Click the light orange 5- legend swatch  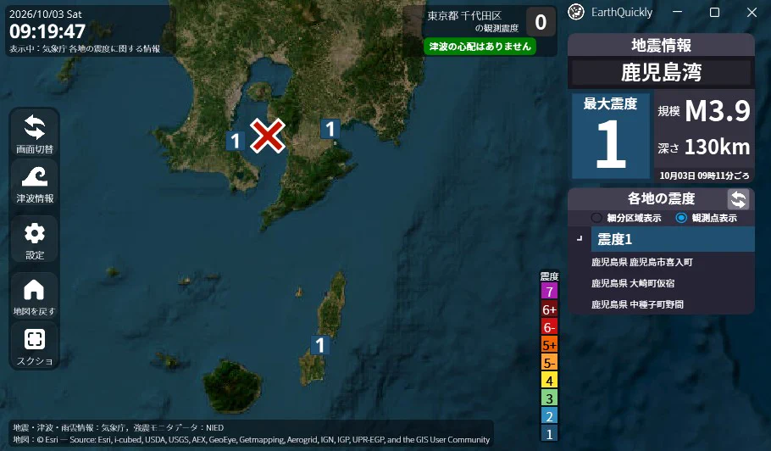click(x=549, y=363)
